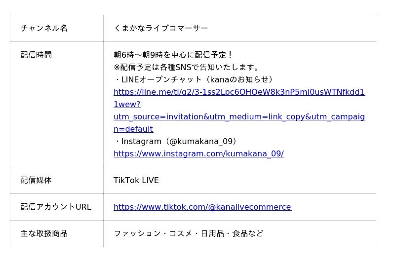Open the LINE open chat invitation link
This screenshot has height=262, width=395.
click(x=239, y=92)
